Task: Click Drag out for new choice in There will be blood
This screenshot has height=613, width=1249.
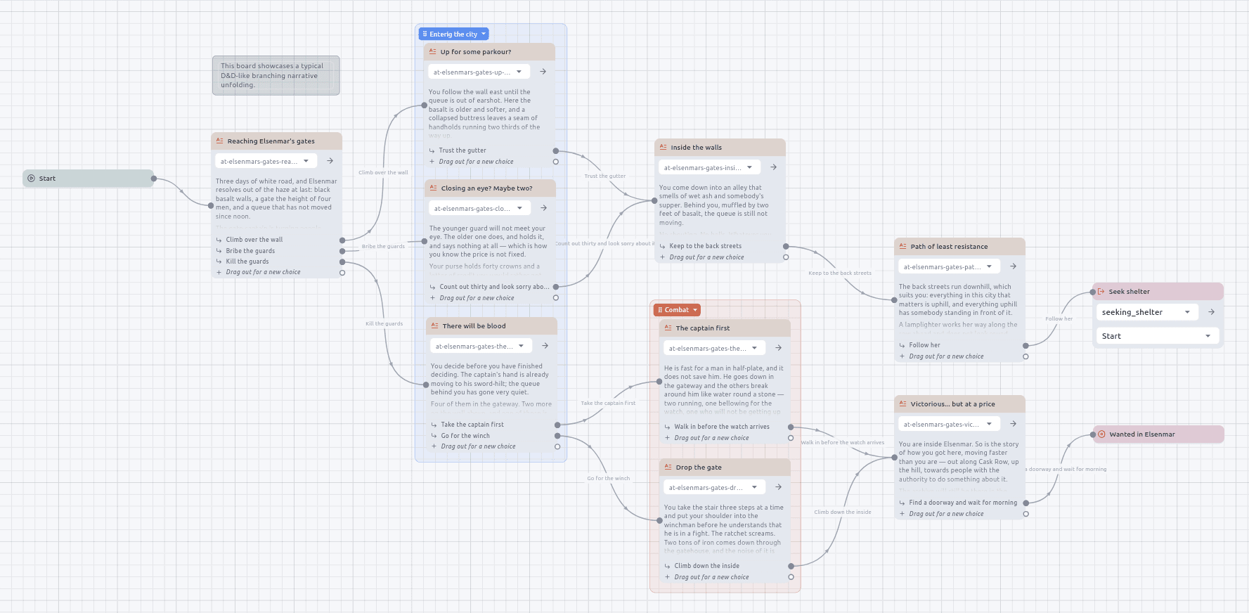Action: (x=478, y=446)
